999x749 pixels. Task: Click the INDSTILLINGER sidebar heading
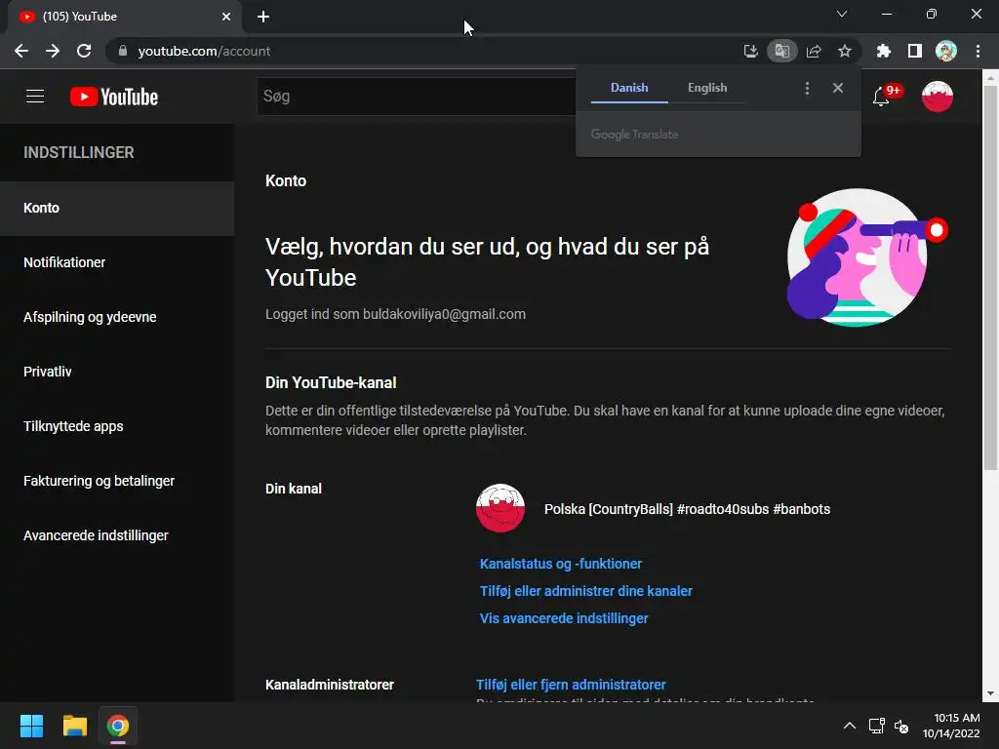click(79, 153)
